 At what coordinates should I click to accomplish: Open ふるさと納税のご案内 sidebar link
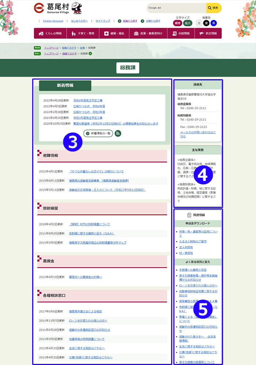point(193,242)
